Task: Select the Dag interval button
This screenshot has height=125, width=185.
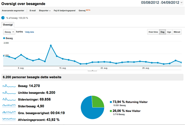Action: tap(162, 32)
